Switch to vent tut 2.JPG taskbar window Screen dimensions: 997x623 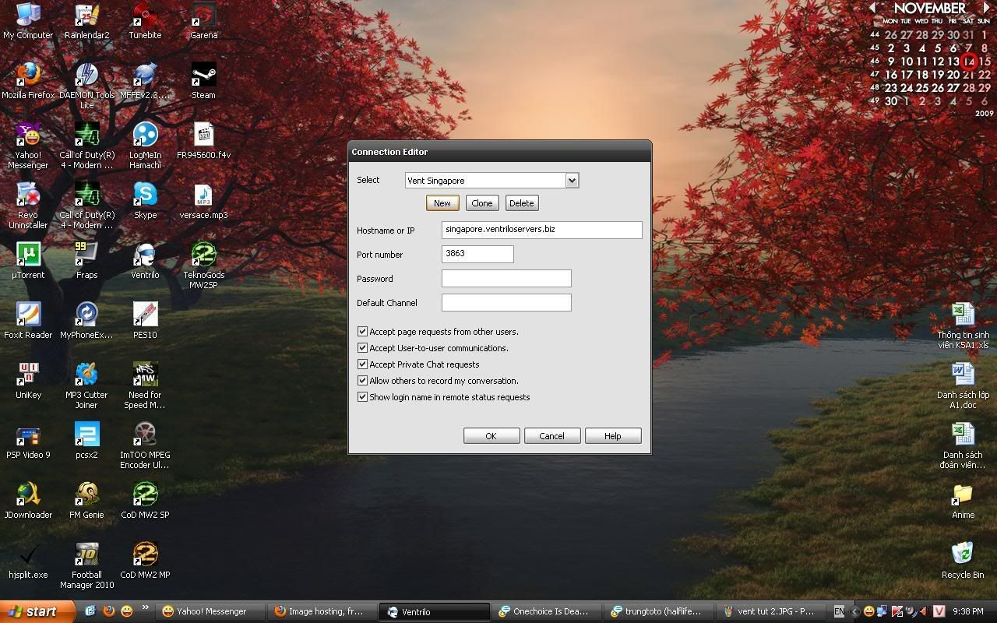[x=771, y=612]
